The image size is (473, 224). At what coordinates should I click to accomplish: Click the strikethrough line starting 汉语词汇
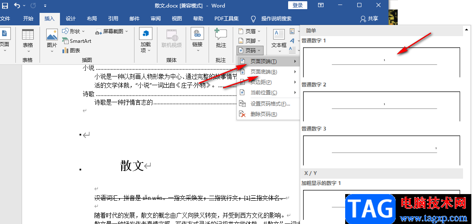[x=189, y=198]
